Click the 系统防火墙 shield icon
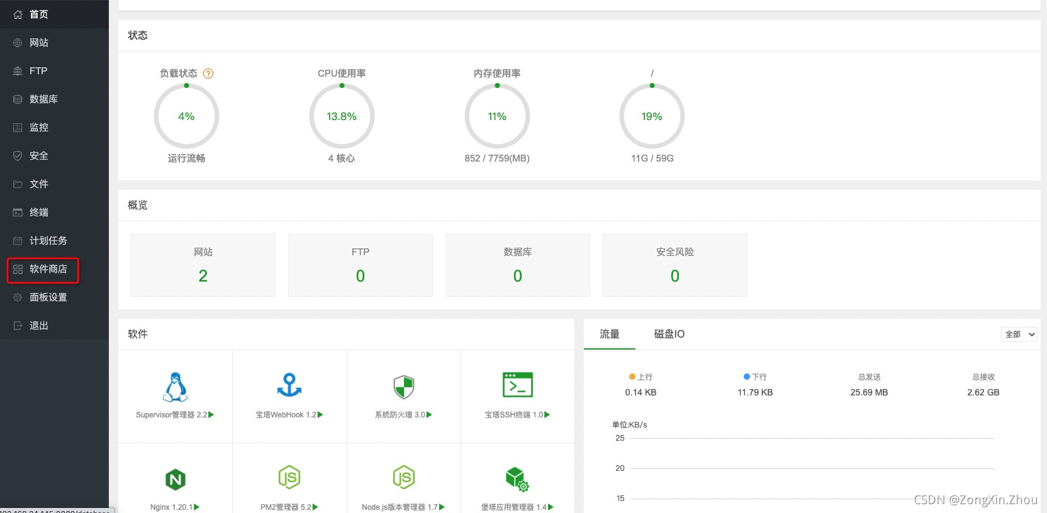 coord(403,387)
